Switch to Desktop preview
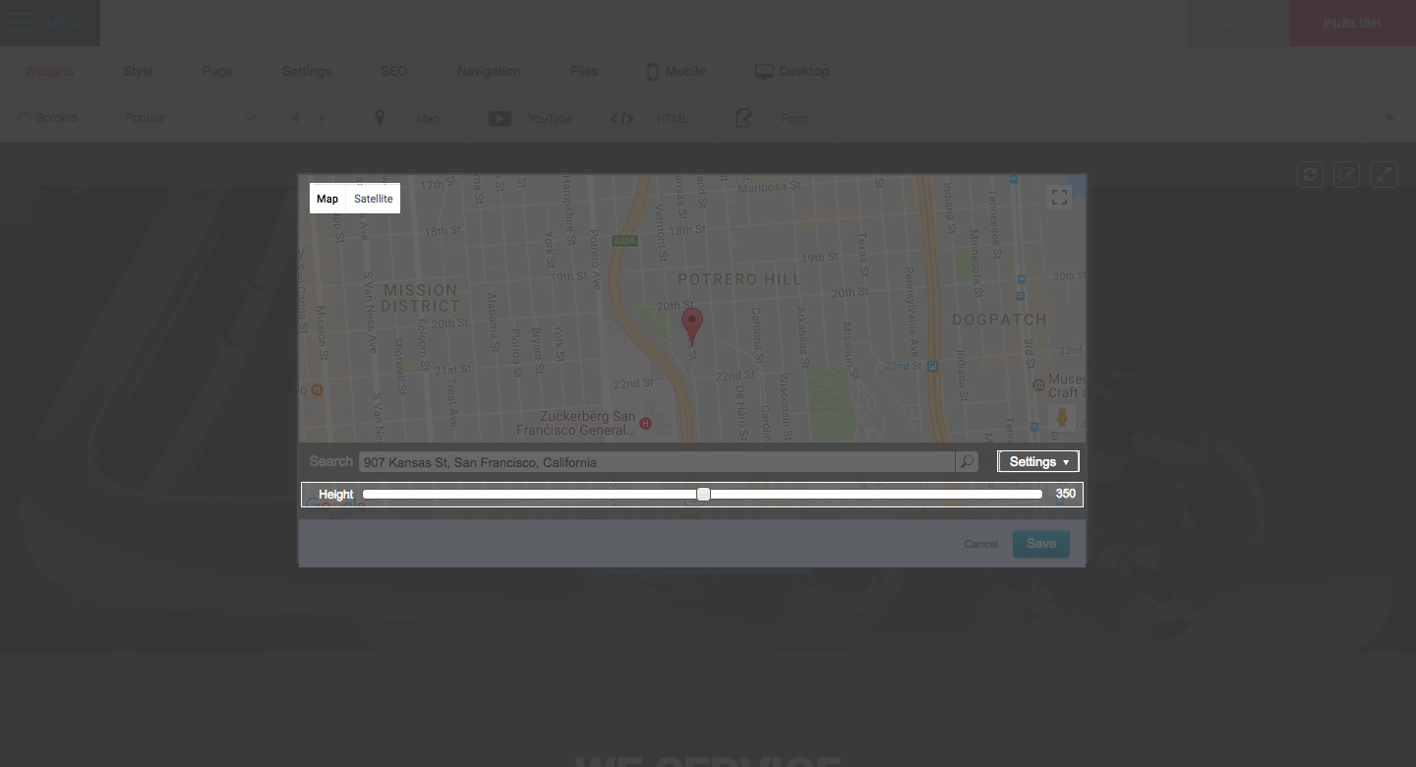1416x767 pixels. [x=792, y=71]
